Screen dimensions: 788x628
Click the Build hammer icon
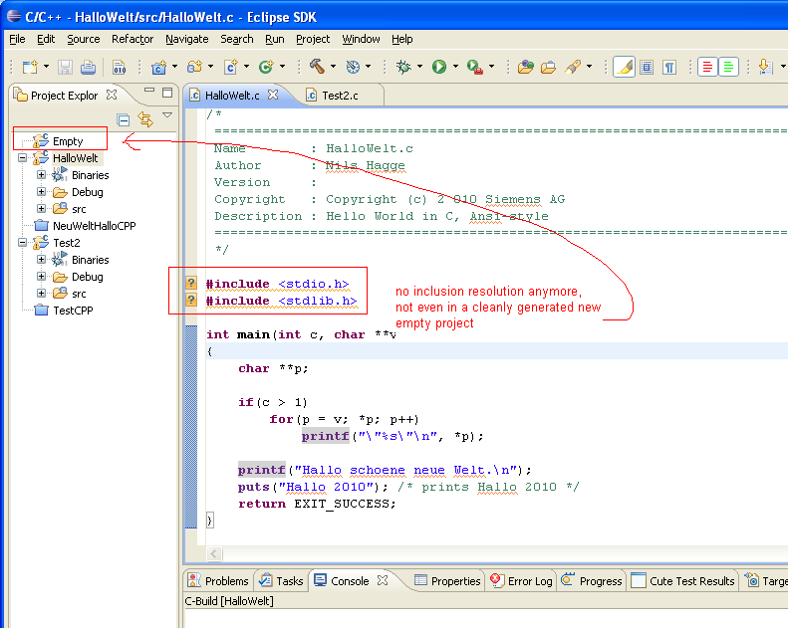point(317,67)
